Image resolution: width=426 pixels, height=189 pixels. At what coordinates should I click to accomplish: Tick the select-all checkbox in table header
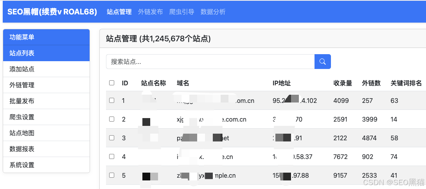tap(111, 83)
